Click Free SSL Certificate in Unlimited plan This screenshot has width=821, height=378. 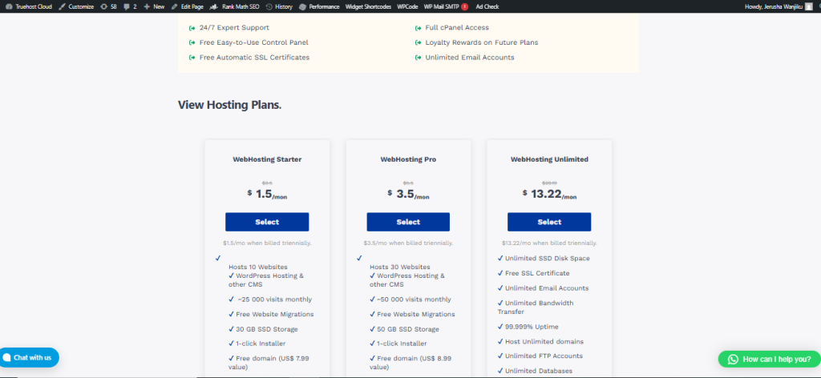tap(537, 273)
